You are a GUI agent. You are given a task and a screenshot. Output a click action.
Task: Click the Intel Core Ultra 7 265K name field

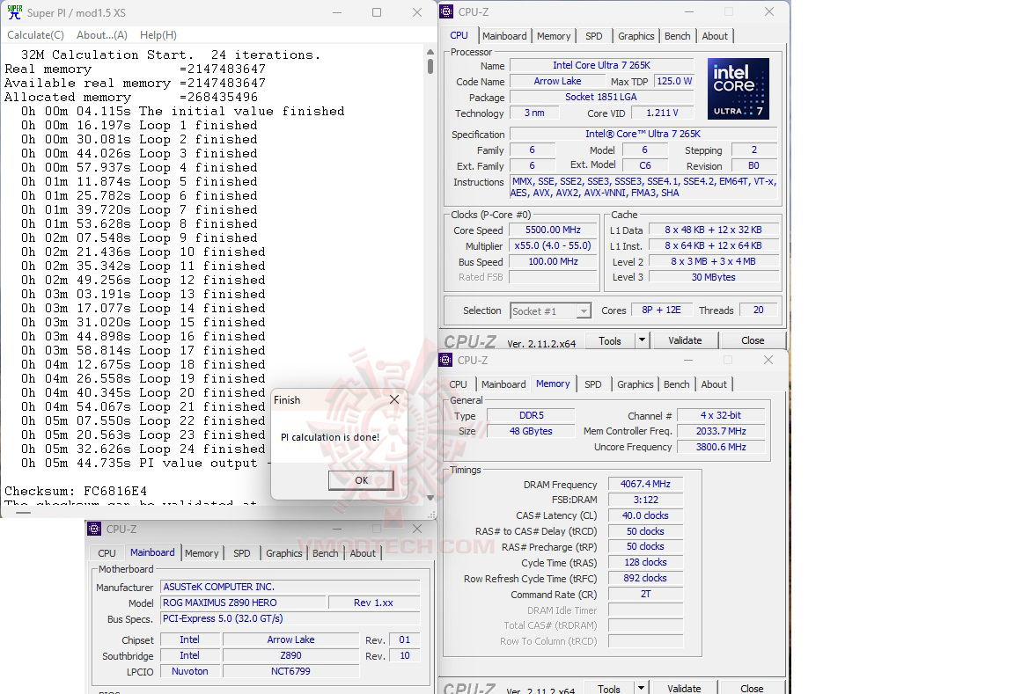coord(601,65)
